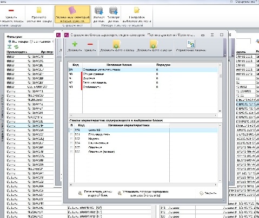Open Справочник категорий и характеристик ribbon button
259x218 pixels.
(72, 14)
